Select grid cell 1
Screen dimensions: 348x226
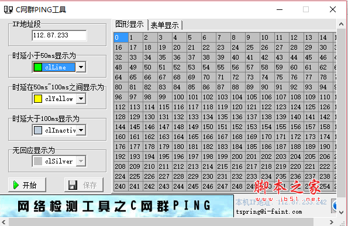(x=136, y=37)
